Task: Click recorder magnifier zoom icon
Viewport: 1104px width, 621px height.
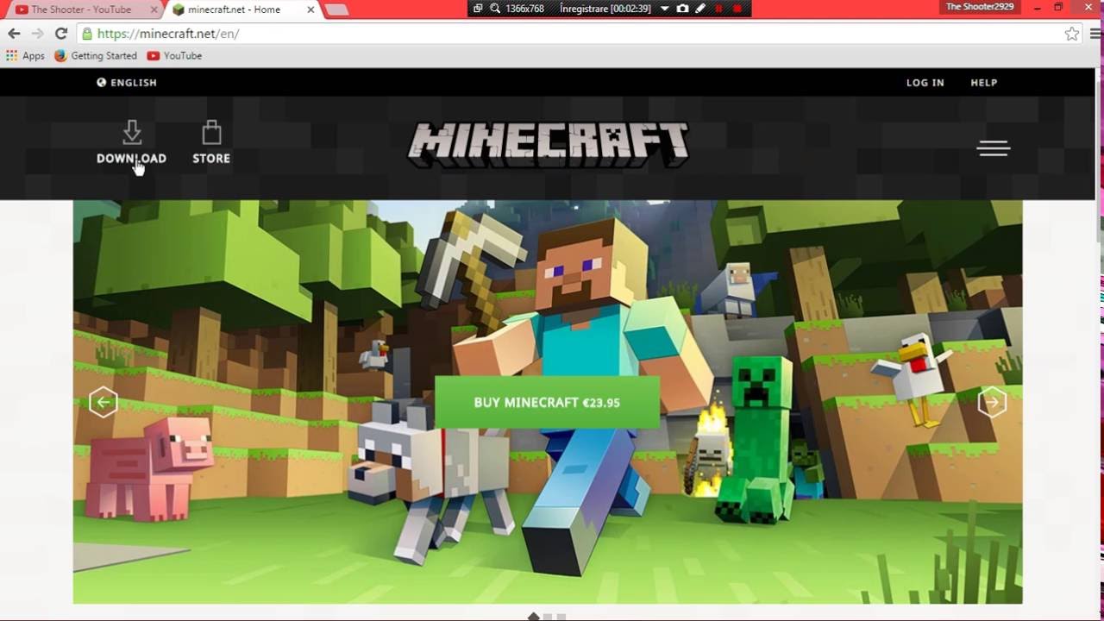Action: [495, 8]
